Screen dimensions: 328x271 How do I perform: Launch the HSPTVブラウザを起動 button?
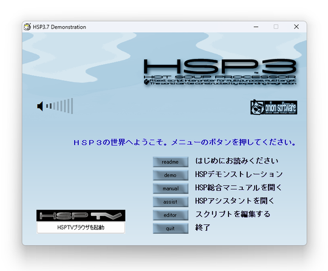pos(81,227)
